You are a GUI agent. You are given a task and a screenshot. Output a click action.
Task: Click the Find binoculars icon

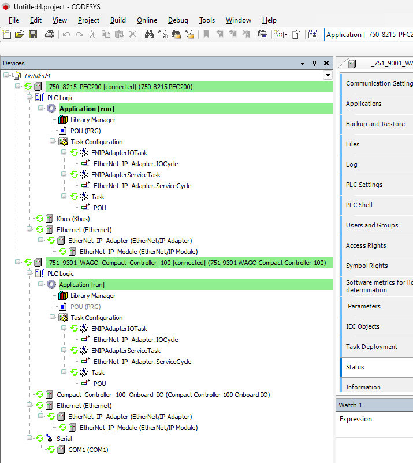coord(149,34)
